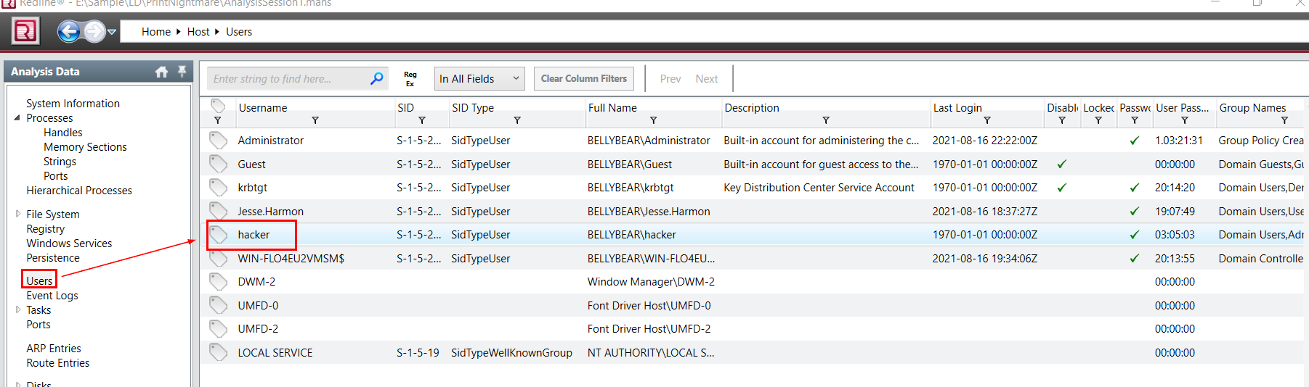Click the Redline logo icon
This screenshot has width=1309, height=387.
25,31
